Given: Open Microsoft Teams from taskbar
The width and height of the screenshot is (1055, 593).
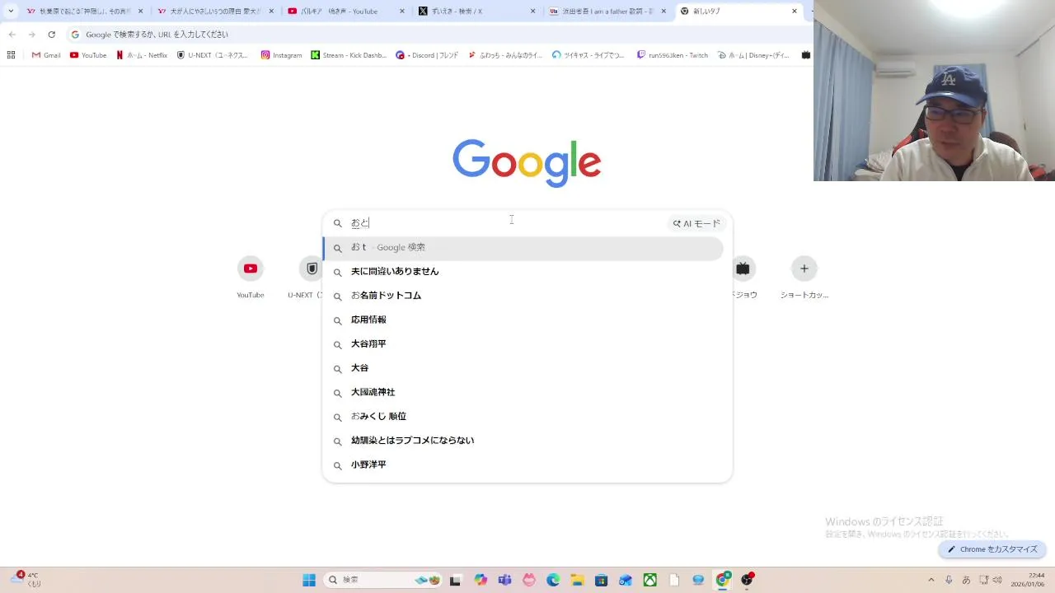Looking at the screenshot, I should coord(504,580).
